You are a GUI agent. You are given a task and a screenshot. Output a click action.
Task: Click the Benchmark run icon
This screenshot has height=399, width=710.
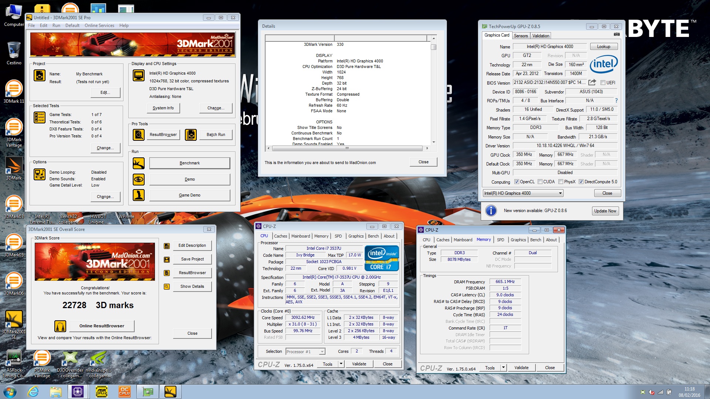(x=139, y=163)
